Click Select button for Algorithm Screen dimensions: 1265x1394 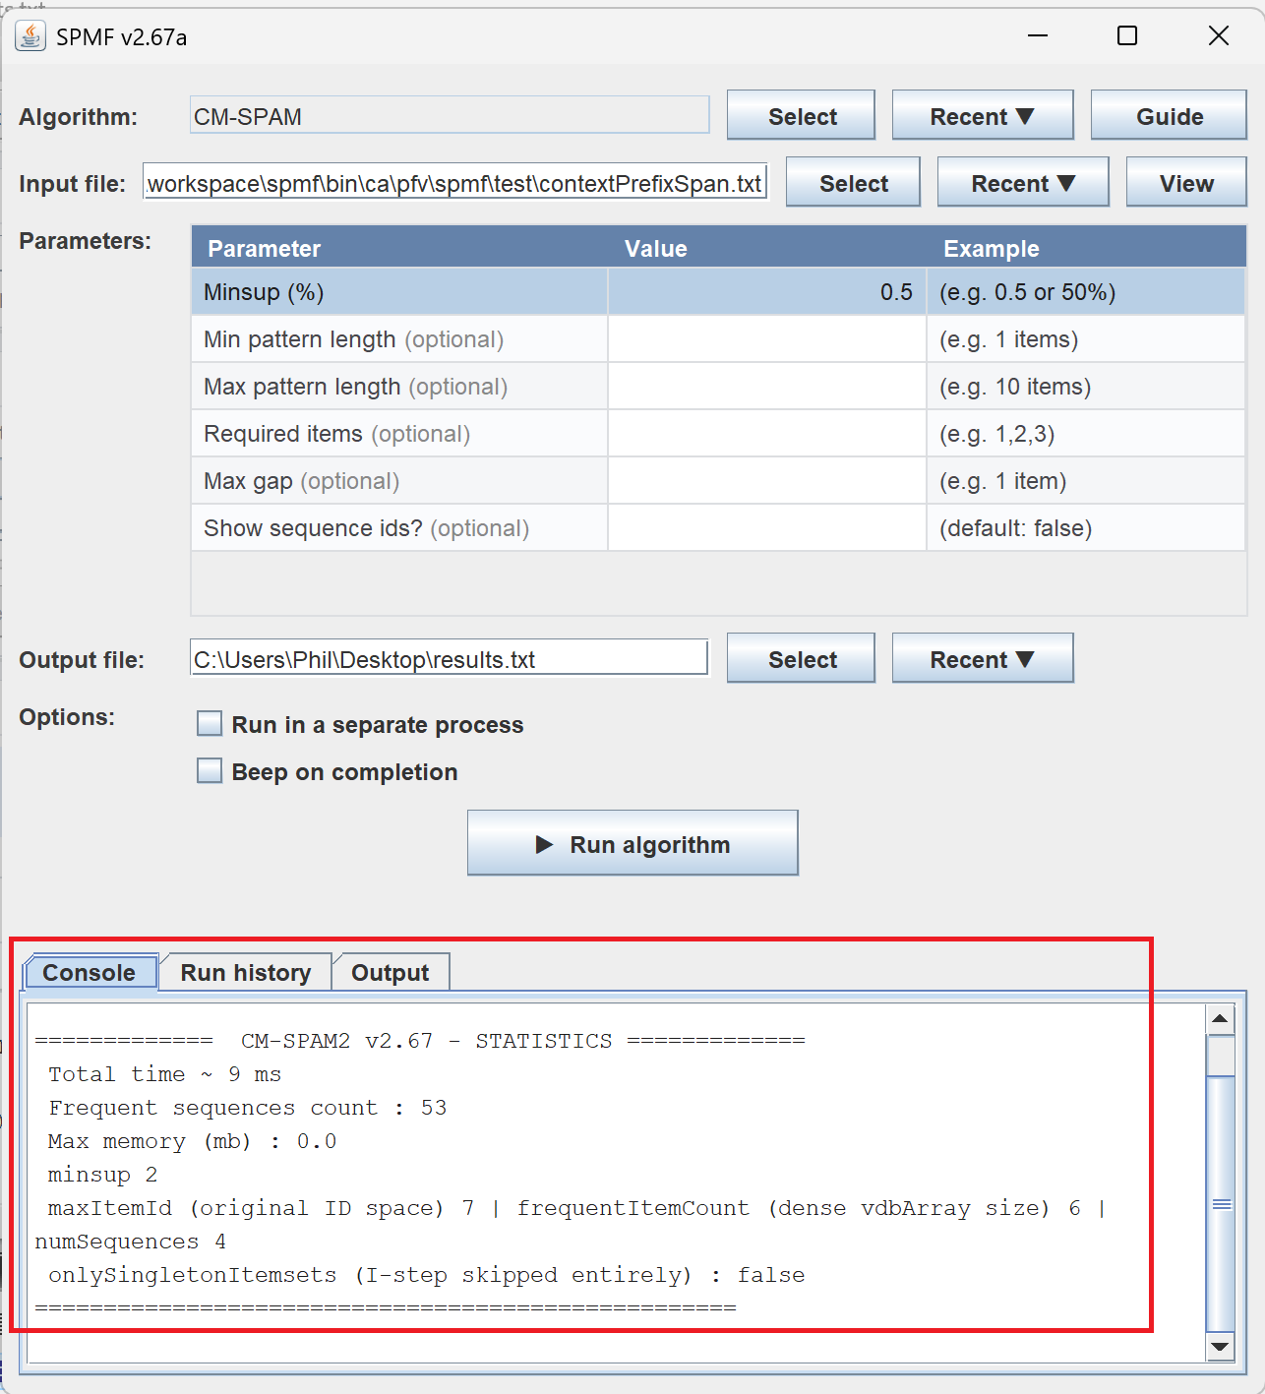coord(802,116)
